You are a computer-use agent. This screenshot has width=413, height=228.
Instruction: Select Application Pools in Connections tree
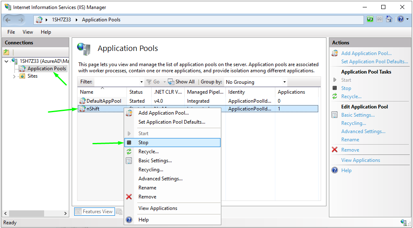[47, 69]
